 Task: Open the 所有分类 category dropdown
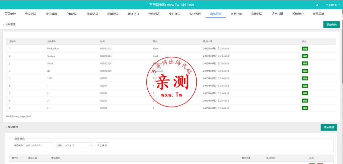pos(78,145)
